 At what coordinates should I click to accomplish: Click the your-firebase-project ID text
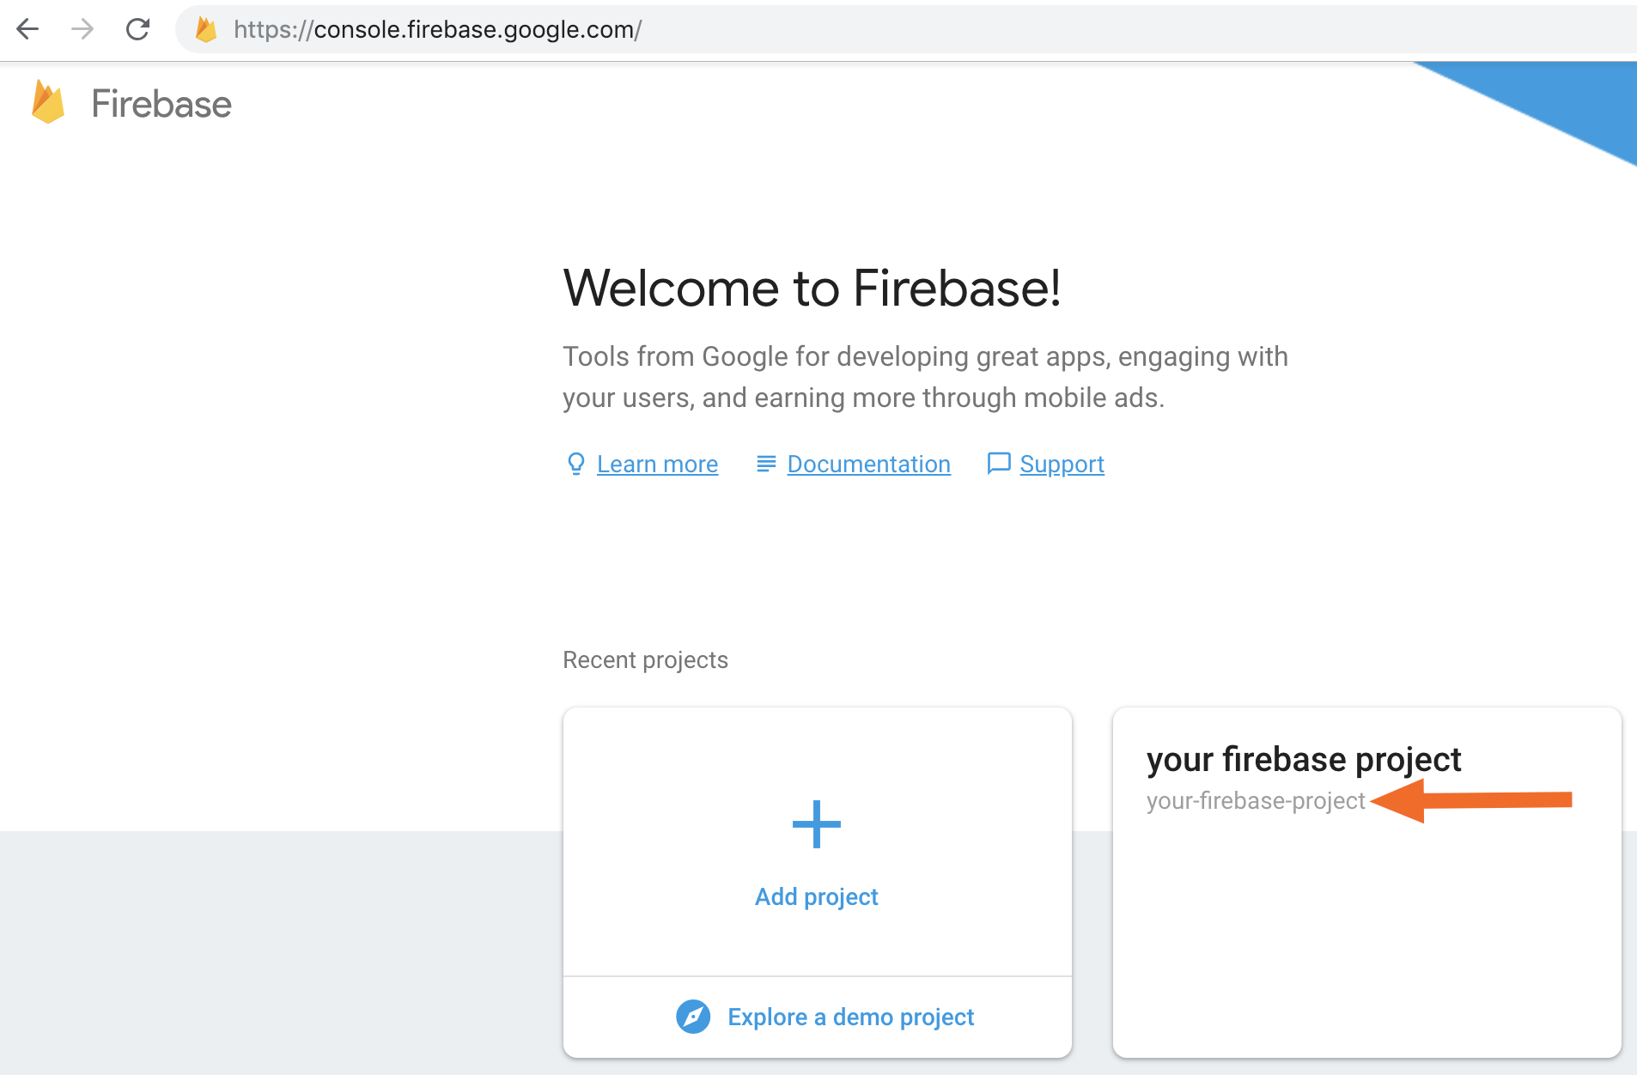click(1255, 801)
